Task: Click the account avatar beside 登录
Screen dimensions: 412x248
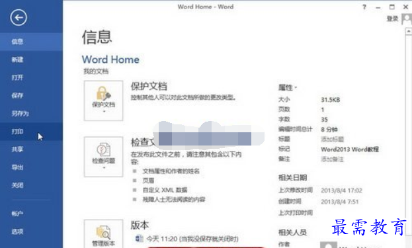Action: coord(407,19)
